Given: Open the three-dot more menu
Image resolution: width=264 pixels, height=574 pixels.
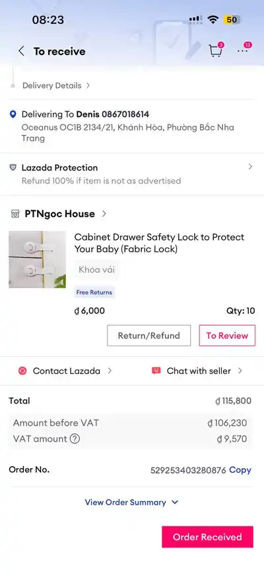Looking at the screenshot, I should (243, 51).
